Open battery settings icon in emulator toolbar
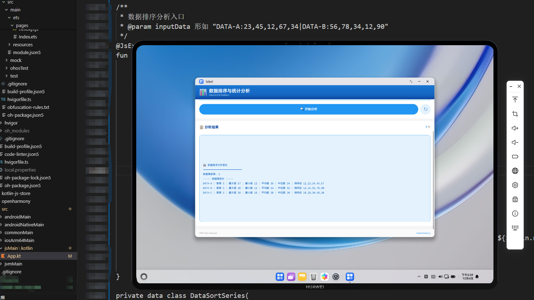Viewport: 534px width, 300px height. (x=515, y=157)
